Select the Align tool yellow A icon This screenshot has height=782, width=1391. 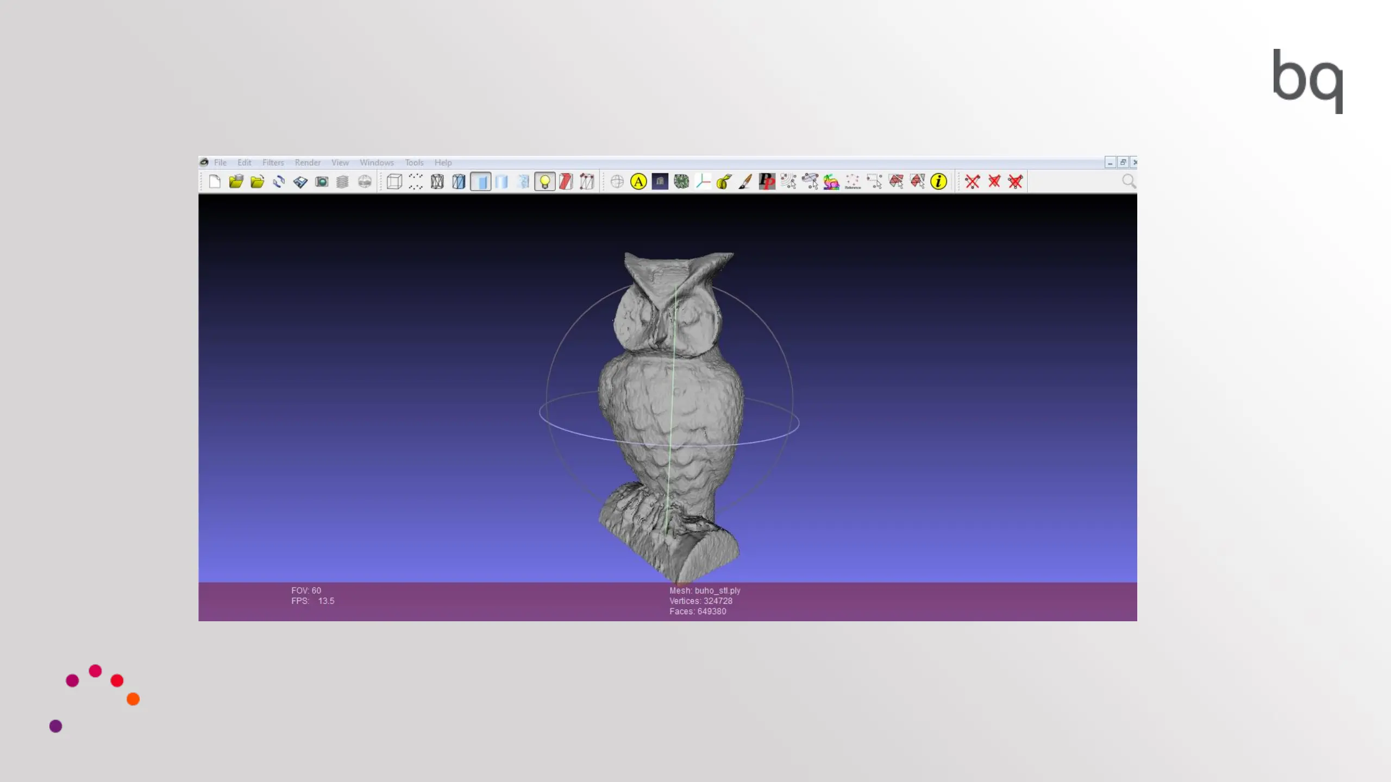pos(638,181)
